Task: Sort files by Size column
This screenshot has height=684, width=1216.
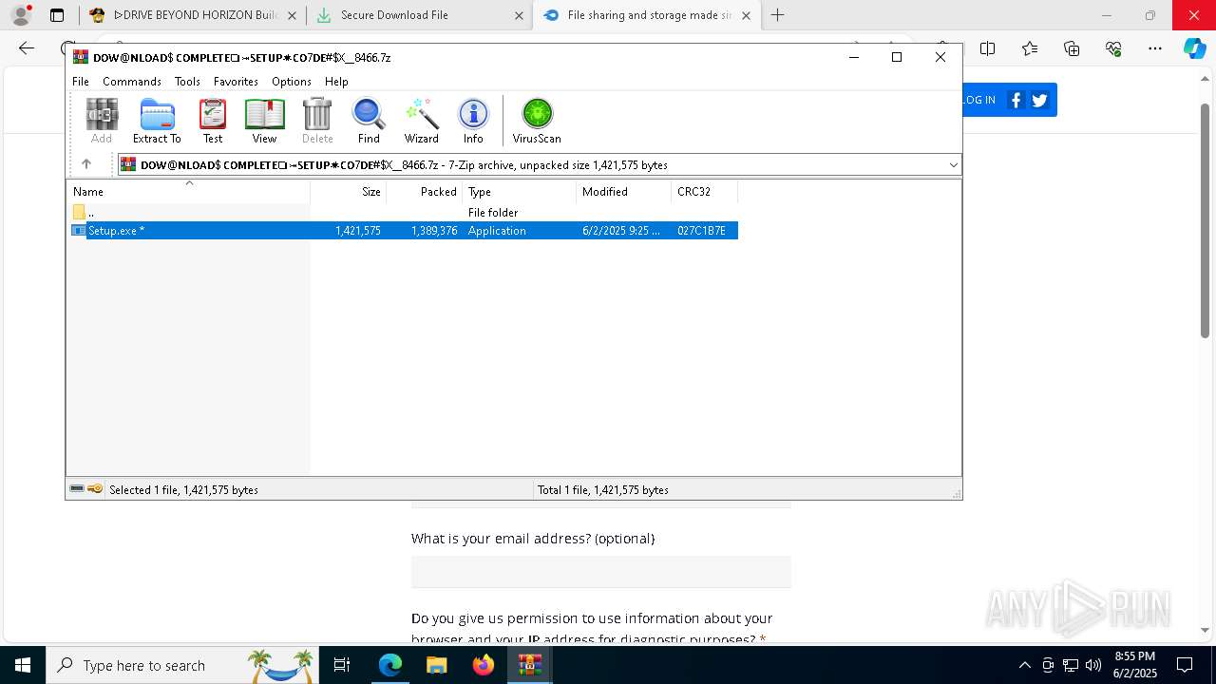Action: 348,192
